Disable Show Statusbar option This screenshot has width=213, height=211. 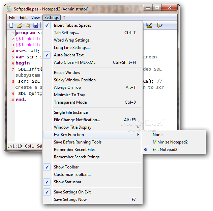93,182
